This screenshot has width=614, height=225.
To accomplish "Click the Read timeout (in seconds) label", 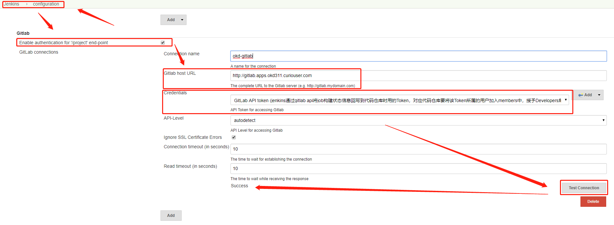I will (x=190, y=166).
